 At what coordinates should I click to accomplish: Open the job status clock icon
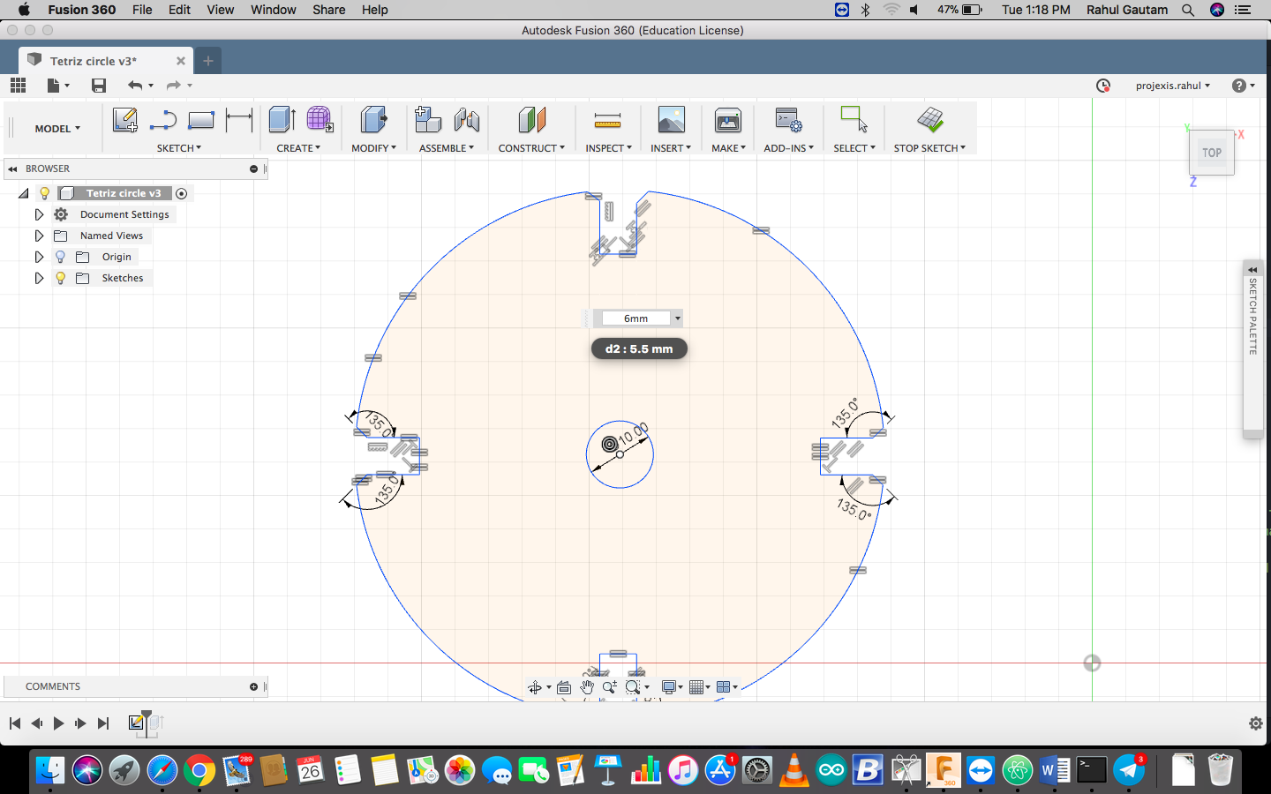pyautogui.click(x=1103, y=86)
